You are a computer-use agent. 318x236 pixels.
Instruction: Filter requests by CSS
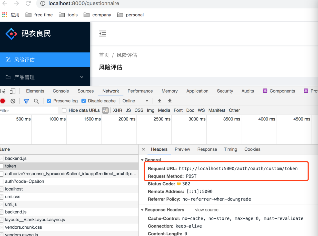point(139,110)
